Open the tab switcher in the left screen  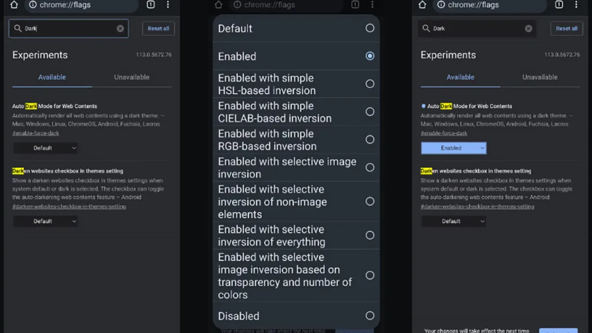[x=151, y=5]
